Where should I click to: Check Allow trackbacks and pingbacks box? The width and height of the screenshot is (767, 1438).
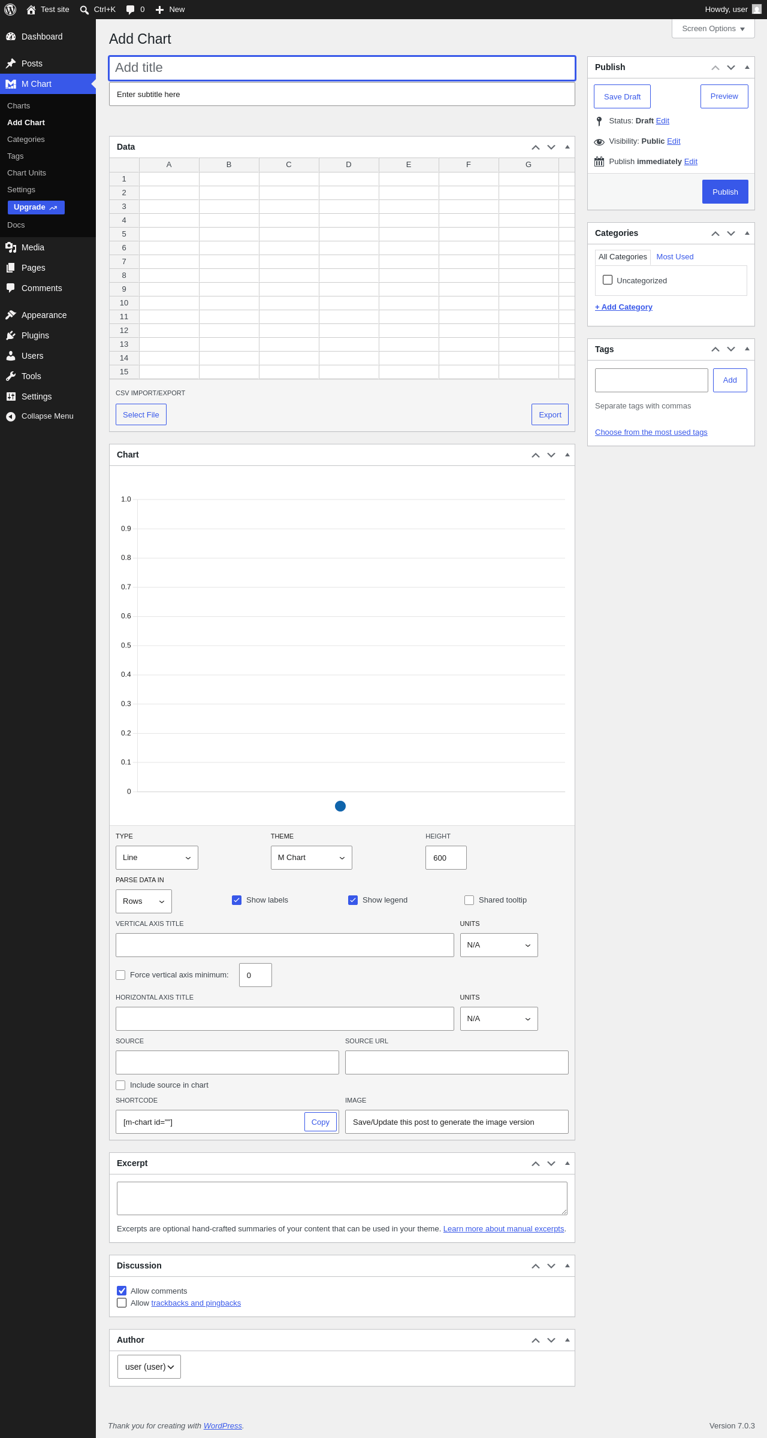pos(122,1303)
